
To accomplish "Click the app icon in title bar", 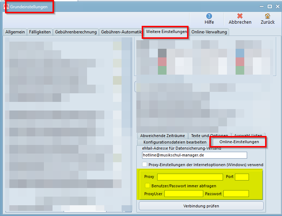I will click(6, 7).
